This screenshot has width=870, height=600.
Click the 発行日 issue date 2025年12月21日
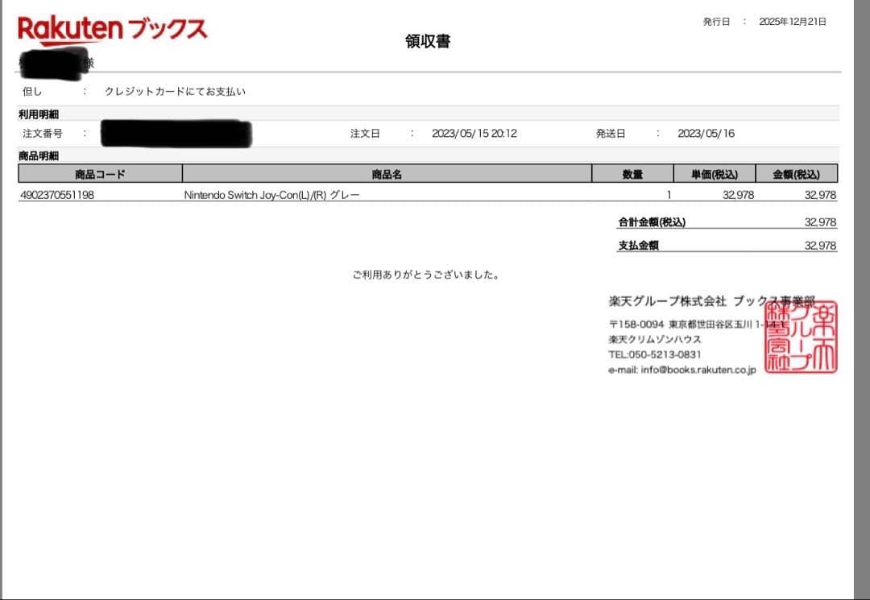click(x=792, y=22)
